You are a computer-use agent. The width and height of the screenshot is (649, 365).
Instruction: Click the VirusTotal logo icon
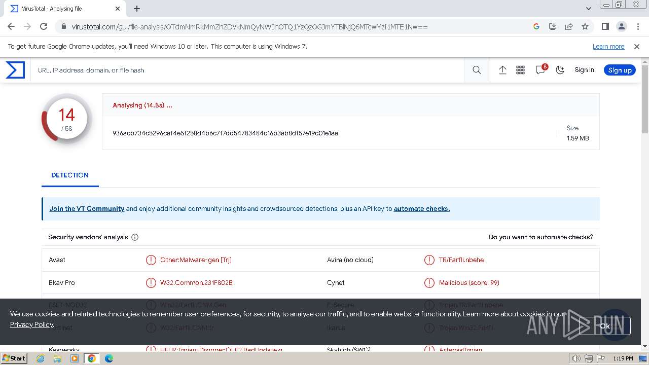coord(15,70)
